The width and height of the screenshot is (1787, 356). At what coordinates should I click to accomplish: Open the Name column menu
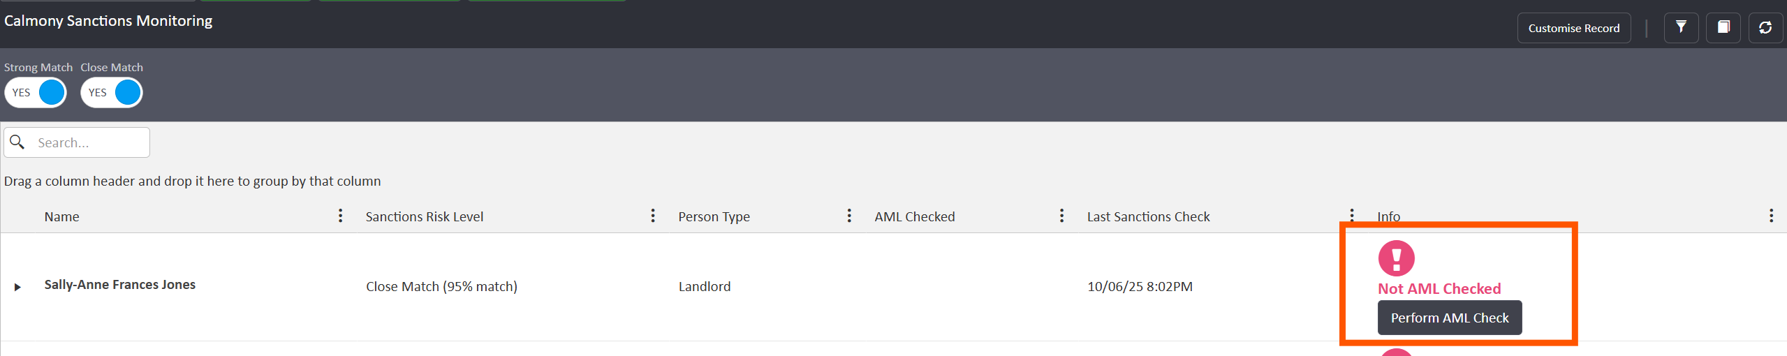(341, 216)
